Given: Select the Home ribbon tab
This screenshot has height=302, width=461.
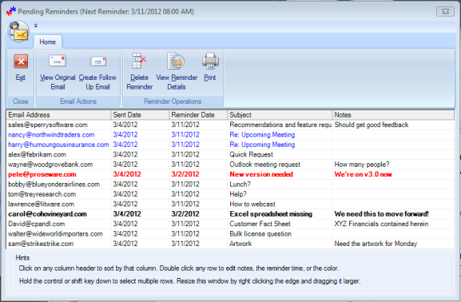Looking at the screenshot, I should tap(48, 42).
